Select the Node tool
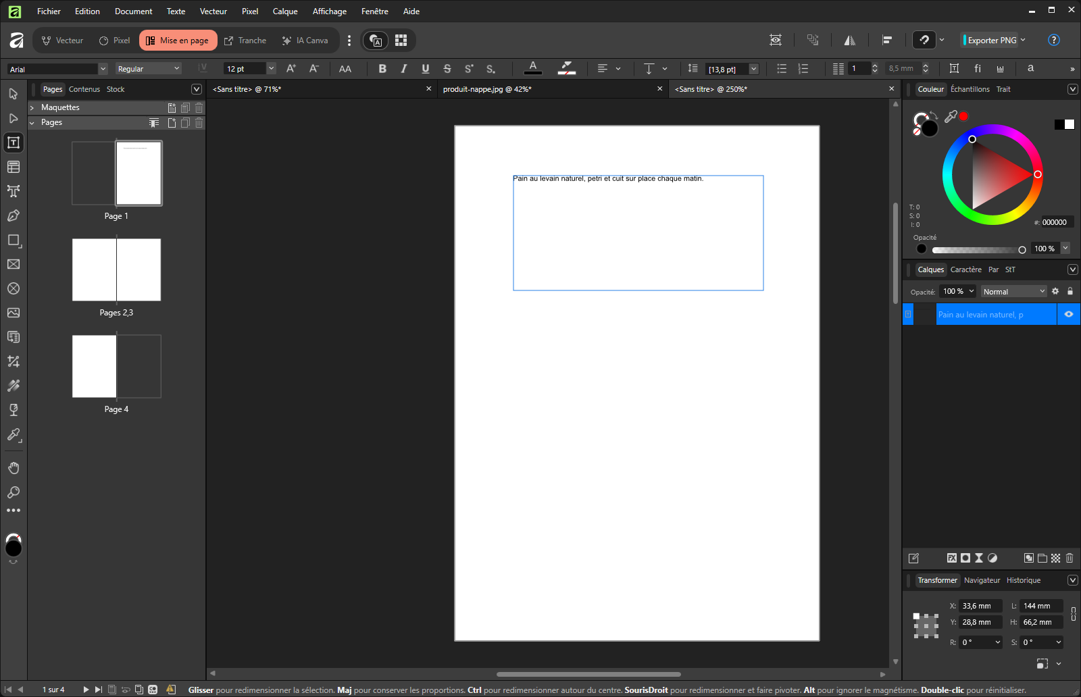The image size is (1081, 697). coord(14,118)
